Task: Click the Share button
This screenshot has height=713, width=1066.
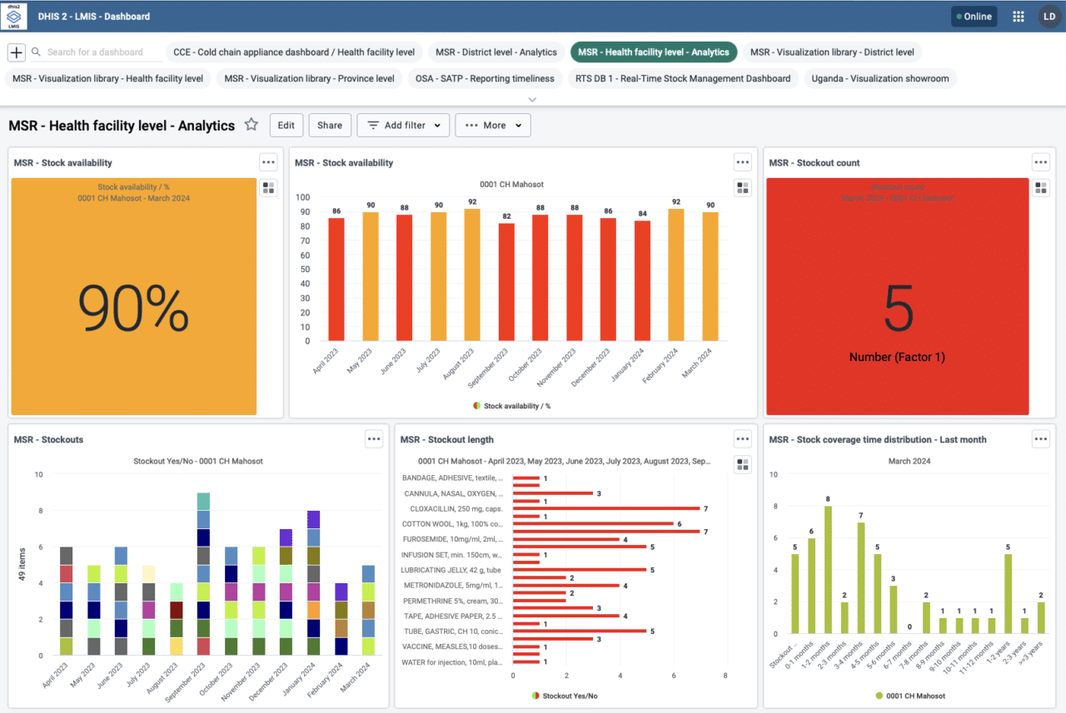Action: tap(330, 126)
